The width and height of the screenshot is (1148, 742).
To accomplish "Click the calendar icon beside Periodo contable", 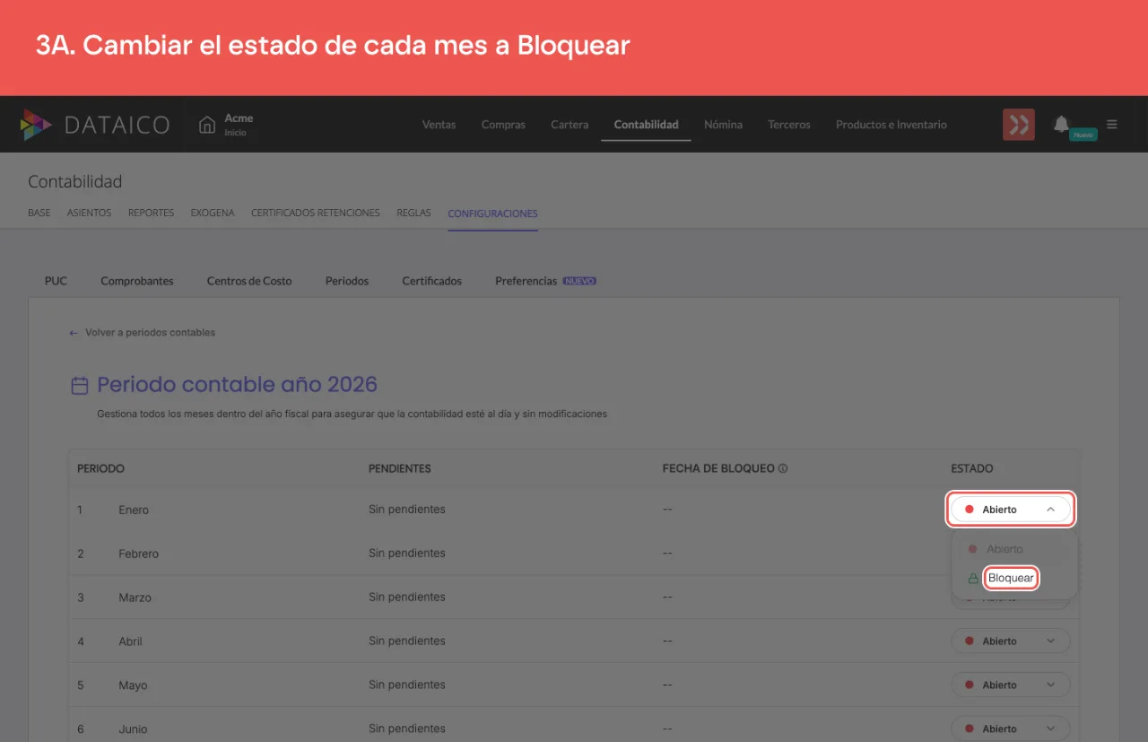I will [80, 386].
